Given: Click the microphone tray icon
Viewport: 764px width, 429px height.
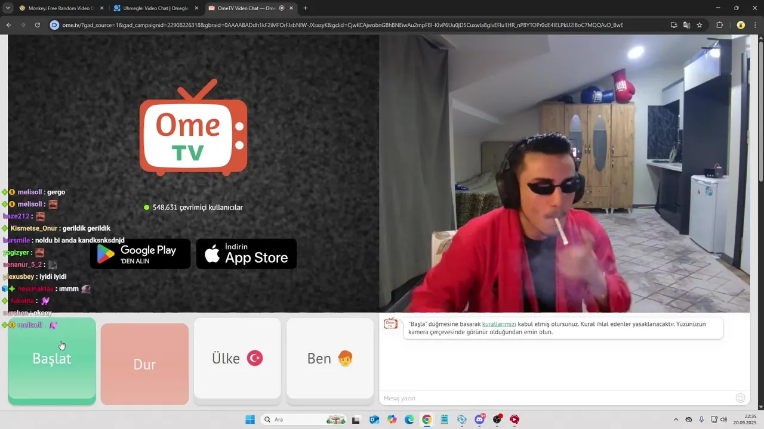Looking at the screenshot, I should [x=701, y=419].
